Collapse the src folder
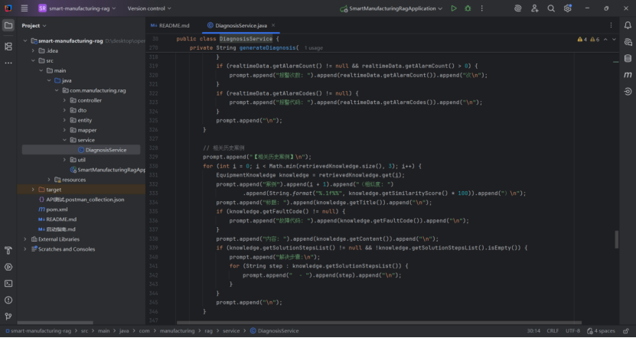The width and height of the screenshot is (636, 338). pos(33,60)
